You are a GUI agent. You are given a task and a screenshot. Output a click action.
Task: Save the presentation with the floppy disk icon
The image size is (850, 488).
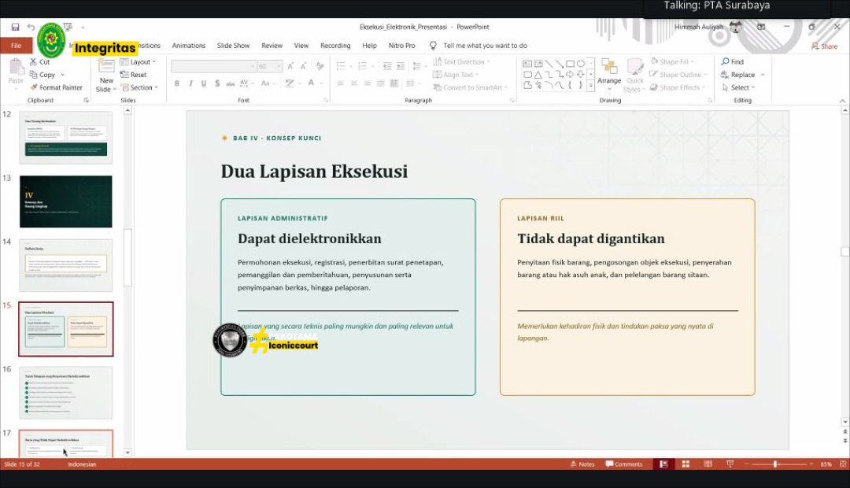(x=15, y=27)
